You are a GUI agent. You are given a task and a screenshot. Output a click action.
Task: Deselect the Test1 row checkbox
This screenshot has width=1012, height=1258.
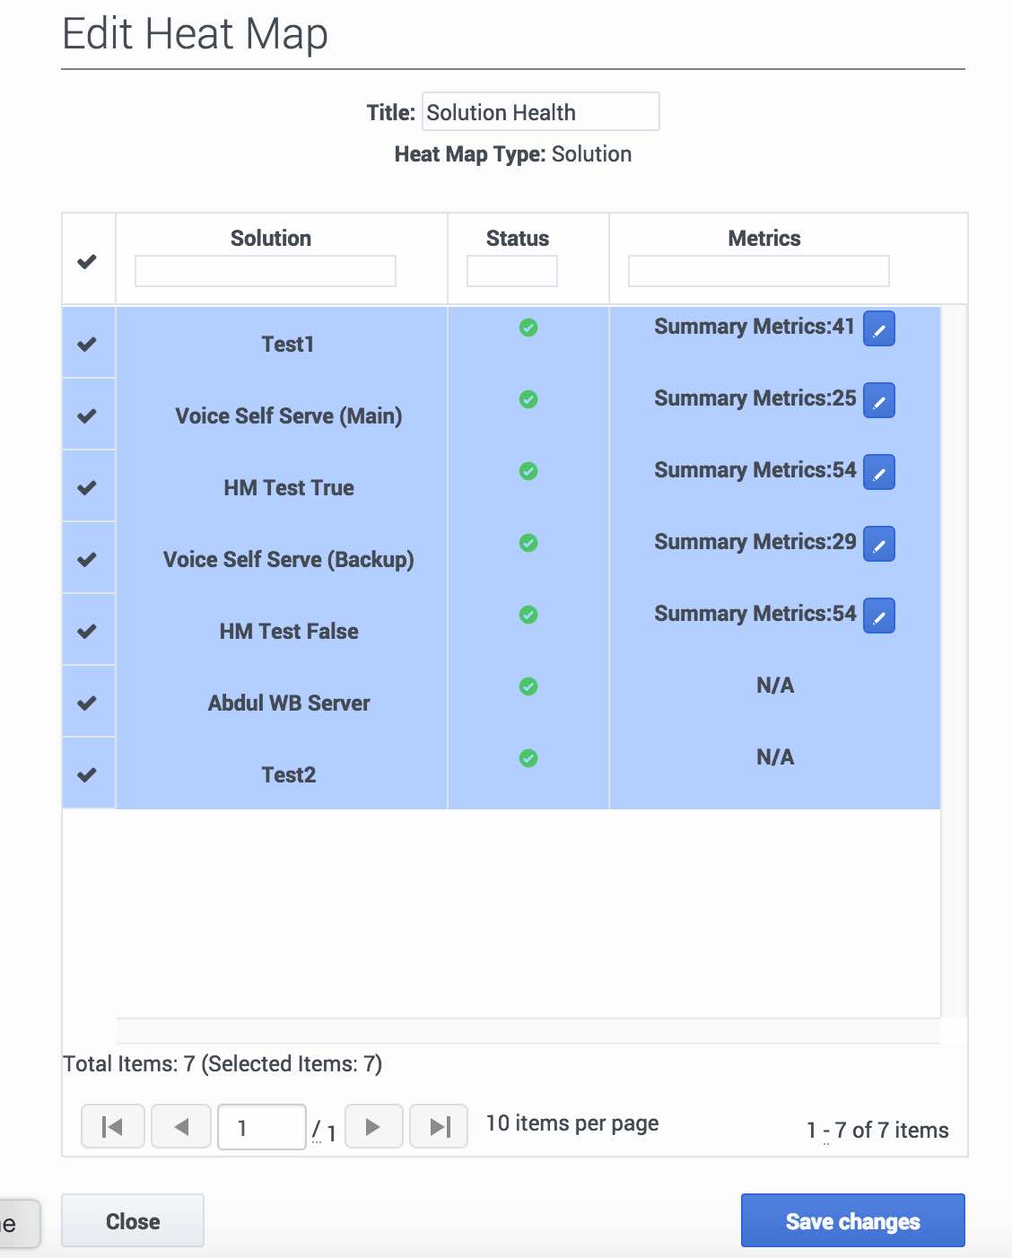87,345
